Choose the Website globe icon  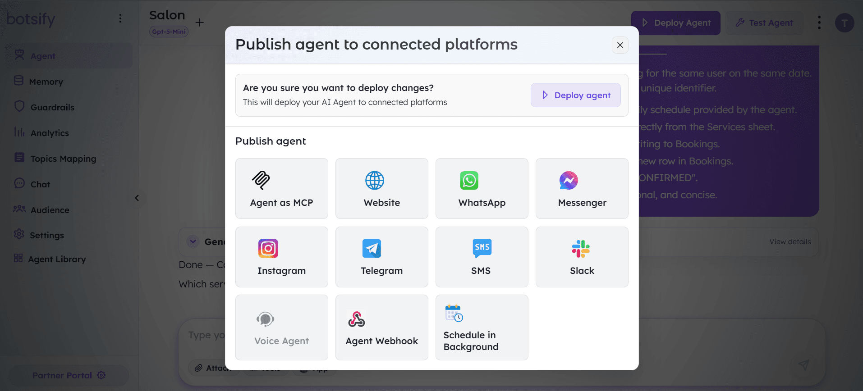tap(374, 181)
